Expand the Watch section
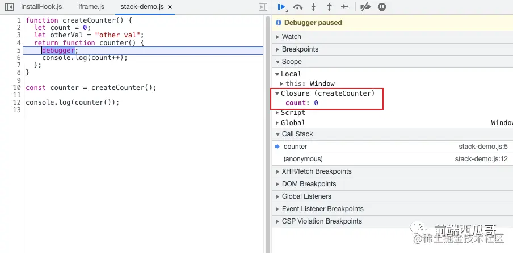This screenshot has height=253, width=513. [x=392, y=37]
